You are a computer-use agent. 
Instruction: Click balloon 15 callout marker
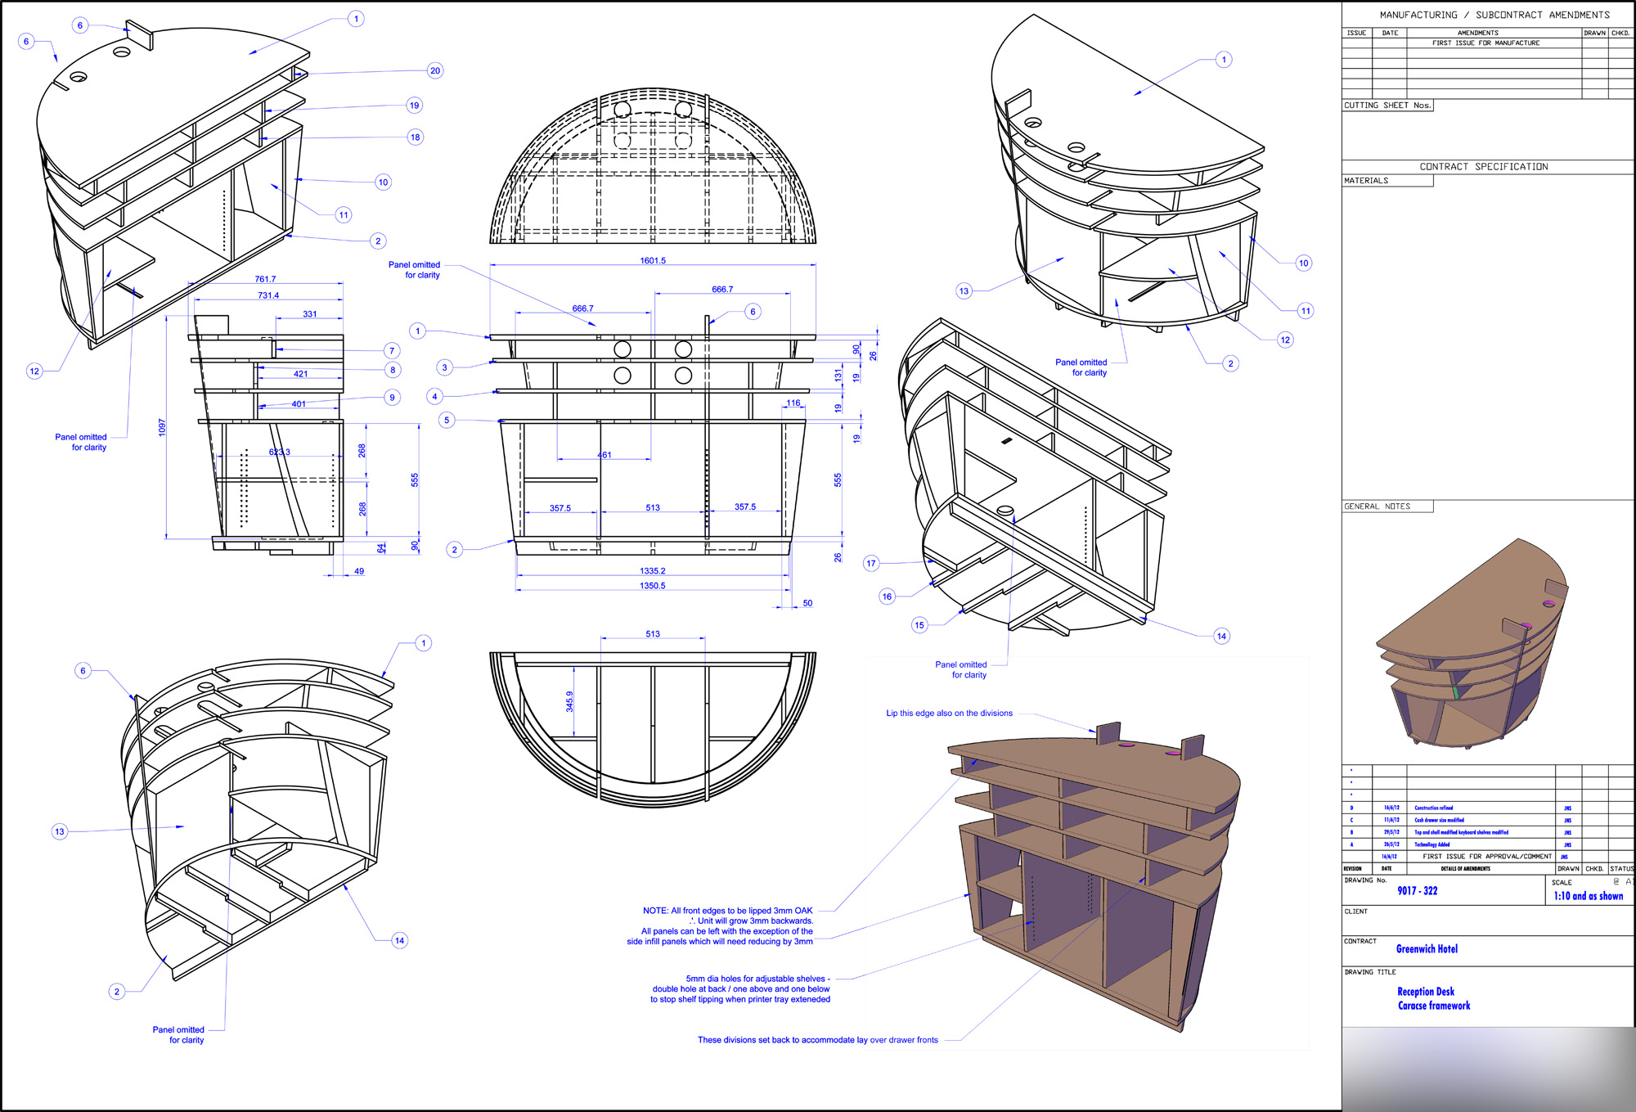(919, 625)
